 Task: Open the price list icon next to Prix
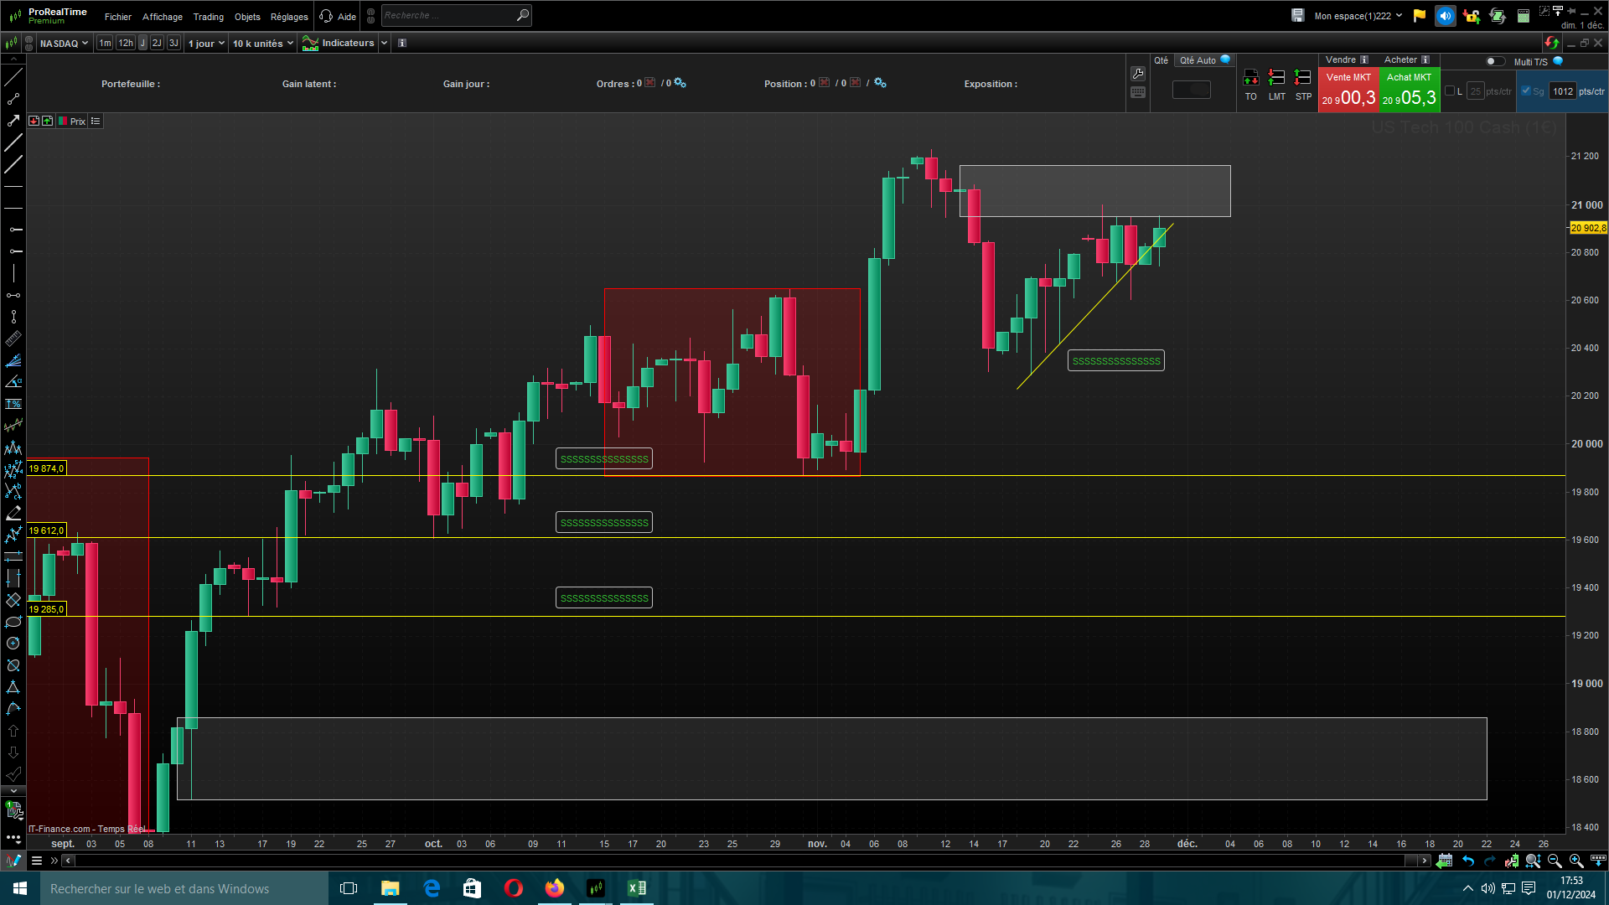pyautogui.click(x=96, y=122)
